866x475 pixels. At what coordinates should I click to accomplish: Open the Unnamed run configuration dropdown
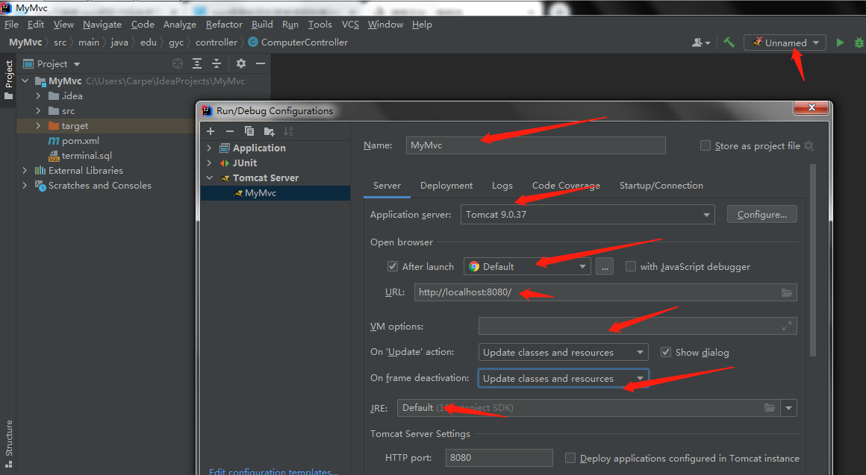pos(785,43)
